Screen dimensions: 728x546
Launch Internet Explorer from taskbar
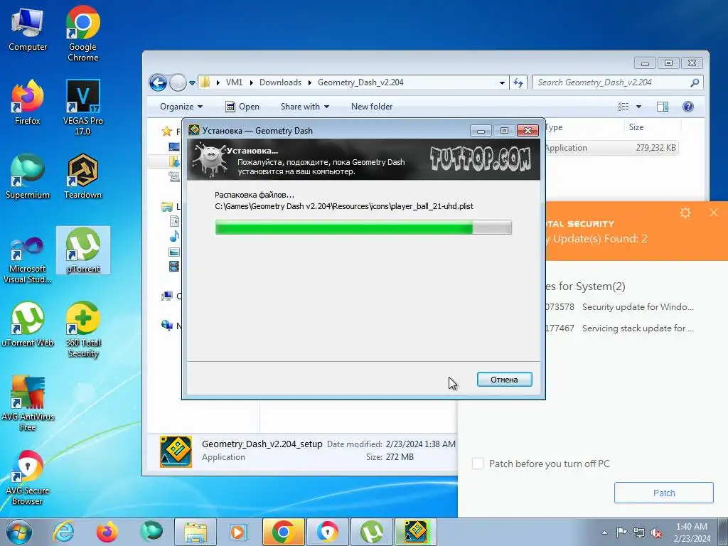click(63, 532)
